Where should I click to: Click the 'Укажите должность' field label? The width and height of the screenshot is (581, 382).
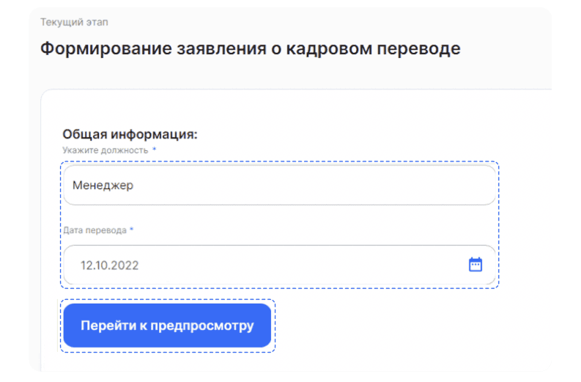pos(106,150)
